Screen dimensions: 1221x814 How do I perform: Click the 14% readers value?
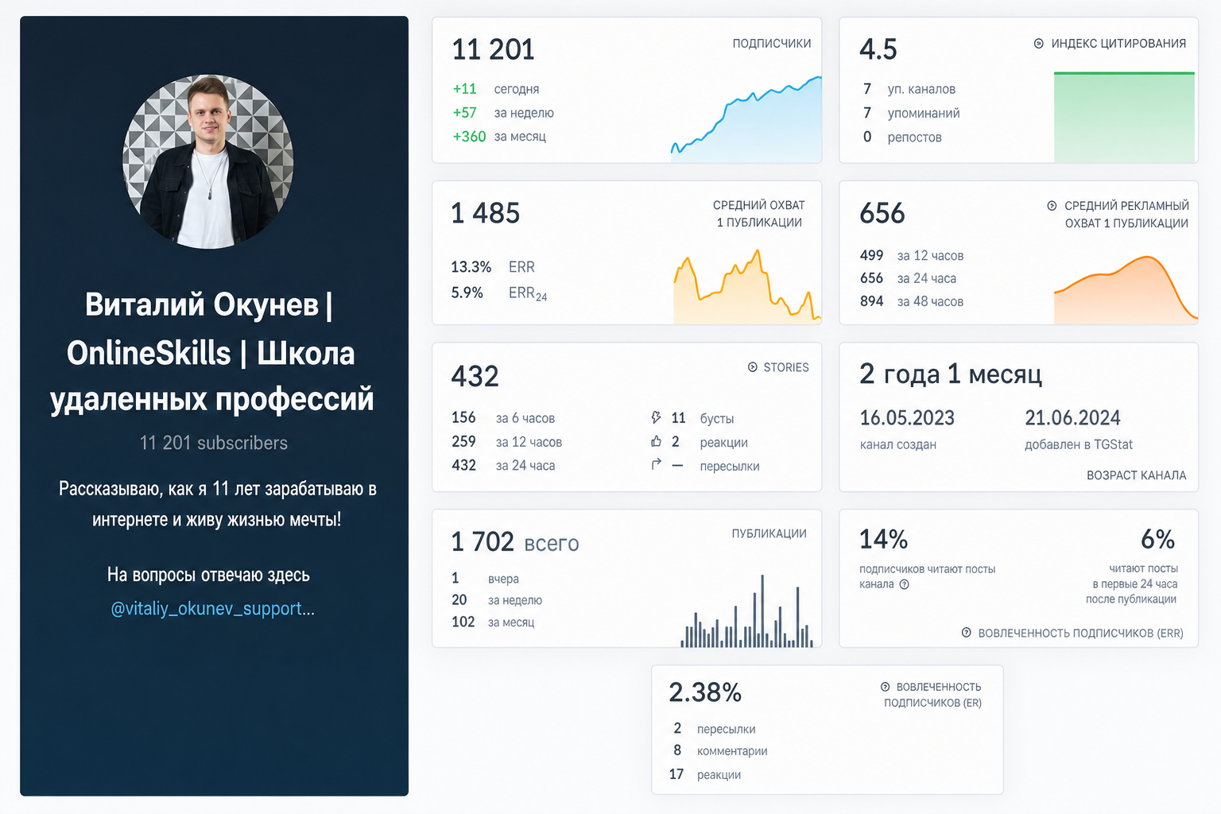[x=883, y=540]
